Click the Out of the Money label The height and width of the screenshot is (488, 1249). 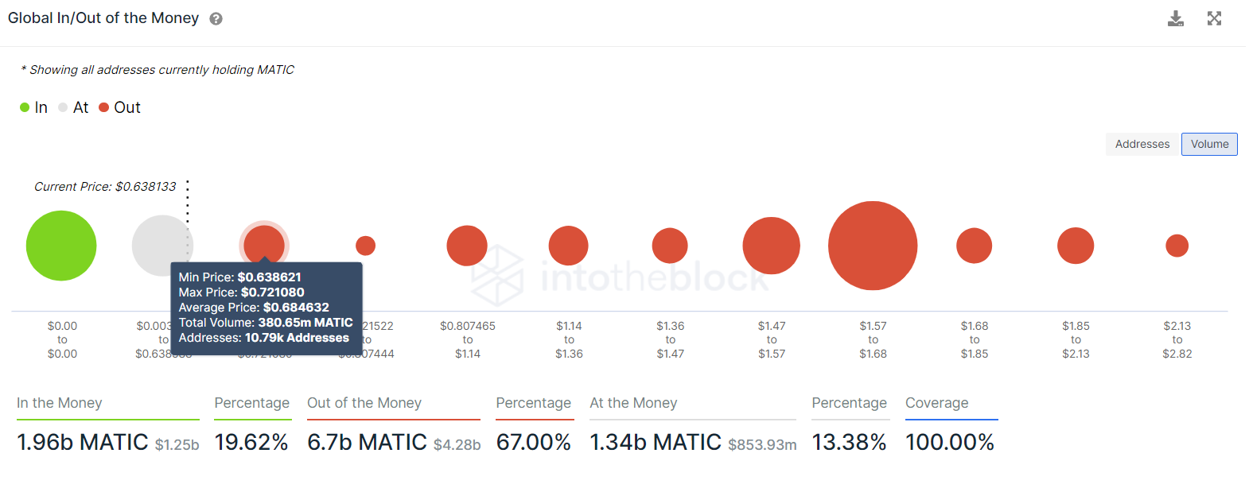[x=364, y=403]
